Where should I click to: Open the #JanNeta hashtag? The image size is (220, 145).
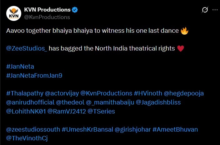tap(20, 66)
